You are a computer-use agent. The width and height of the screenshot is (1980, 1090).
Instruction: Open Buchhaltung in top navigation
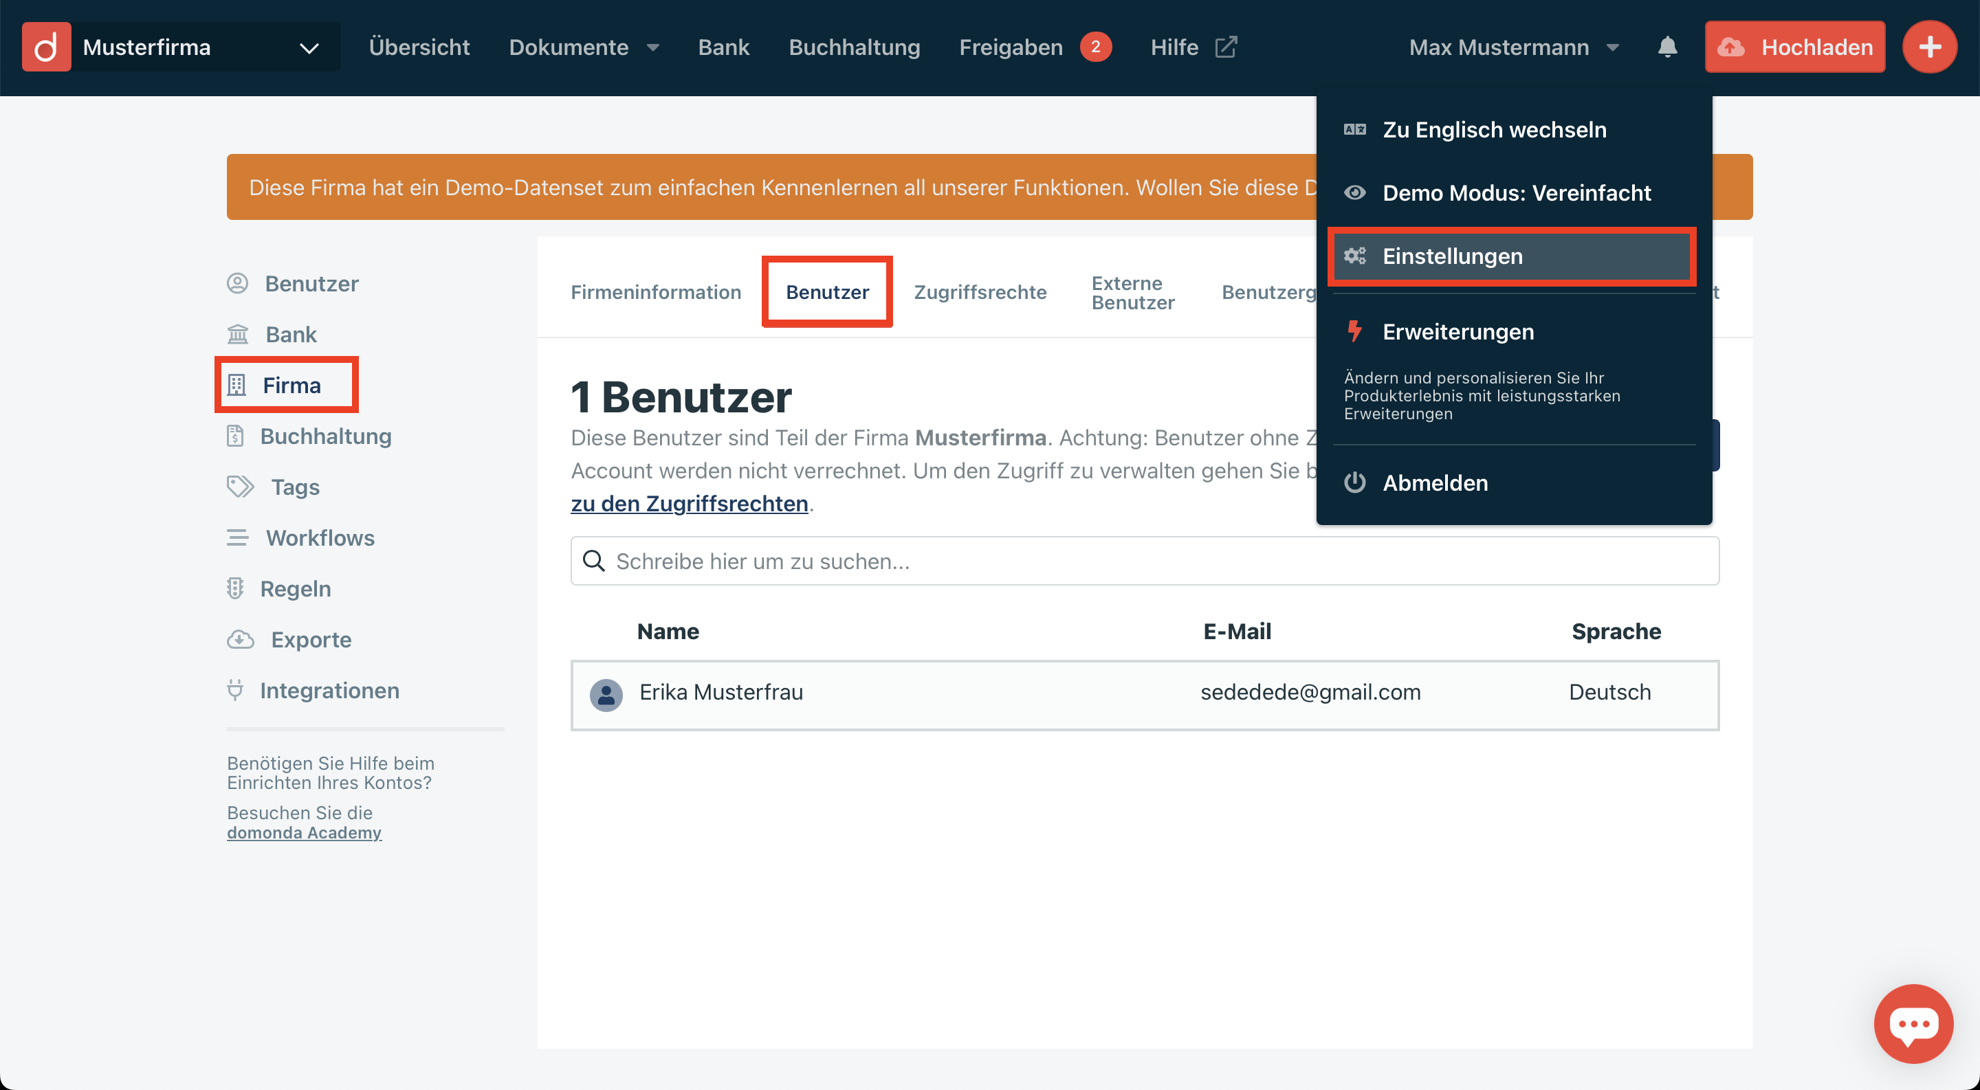click(854, 47)
